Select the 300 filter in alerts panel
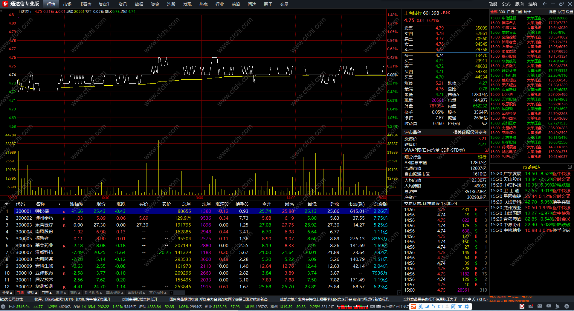 click(x=502, y=12)
